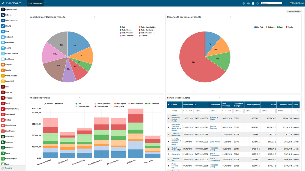Open the CRM module
The height and width of the screenshot is (171, 305).
[5, 87]
